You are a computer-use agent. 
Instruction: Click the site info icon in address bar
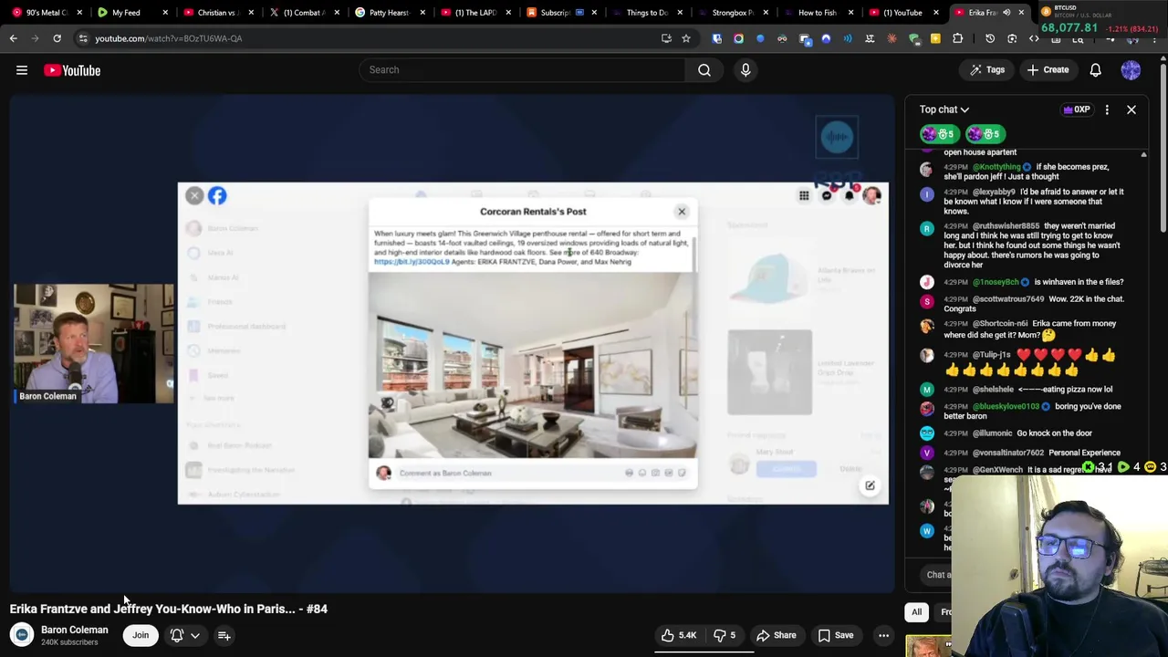(82, 38)
